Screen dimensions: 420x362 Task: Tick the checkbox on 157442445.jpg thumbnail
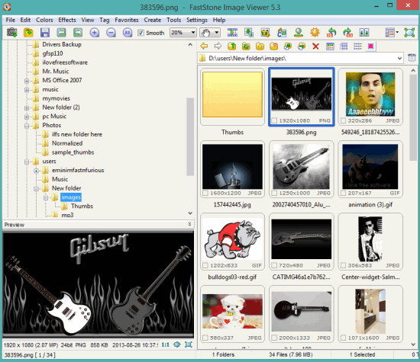(205, 193)
